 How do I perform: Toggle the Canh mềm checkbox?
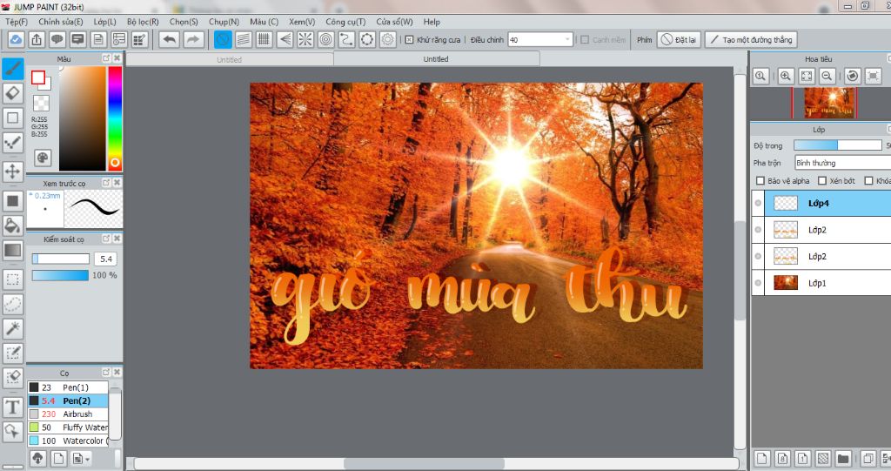(x=585, y=40)
